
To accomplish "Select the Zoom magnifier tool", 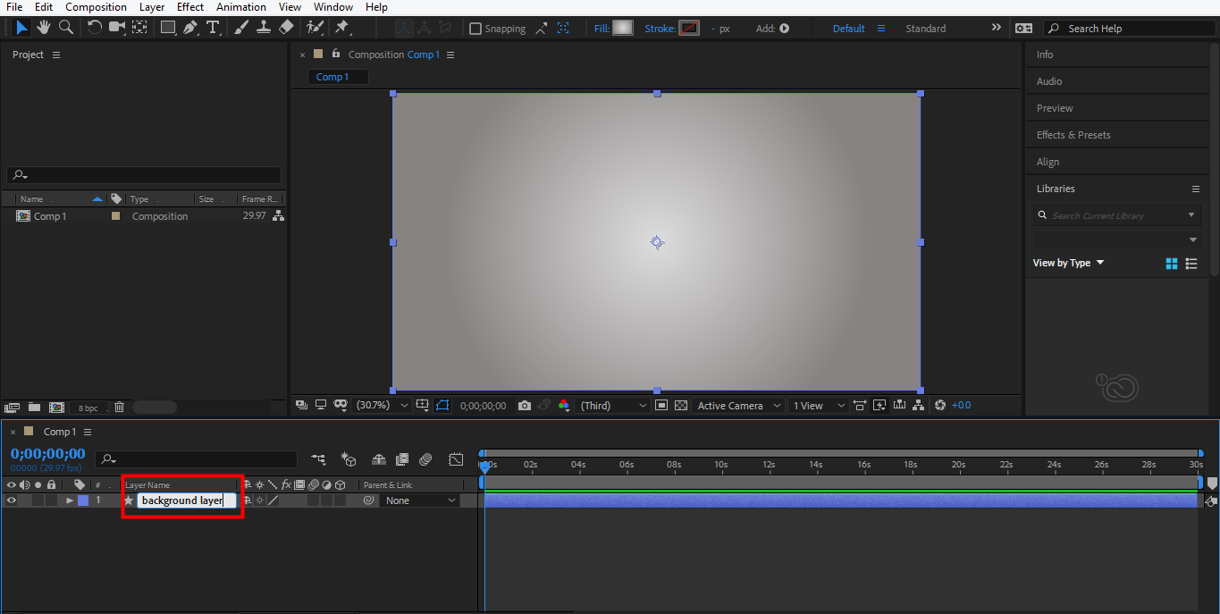I will pos(65,28).
